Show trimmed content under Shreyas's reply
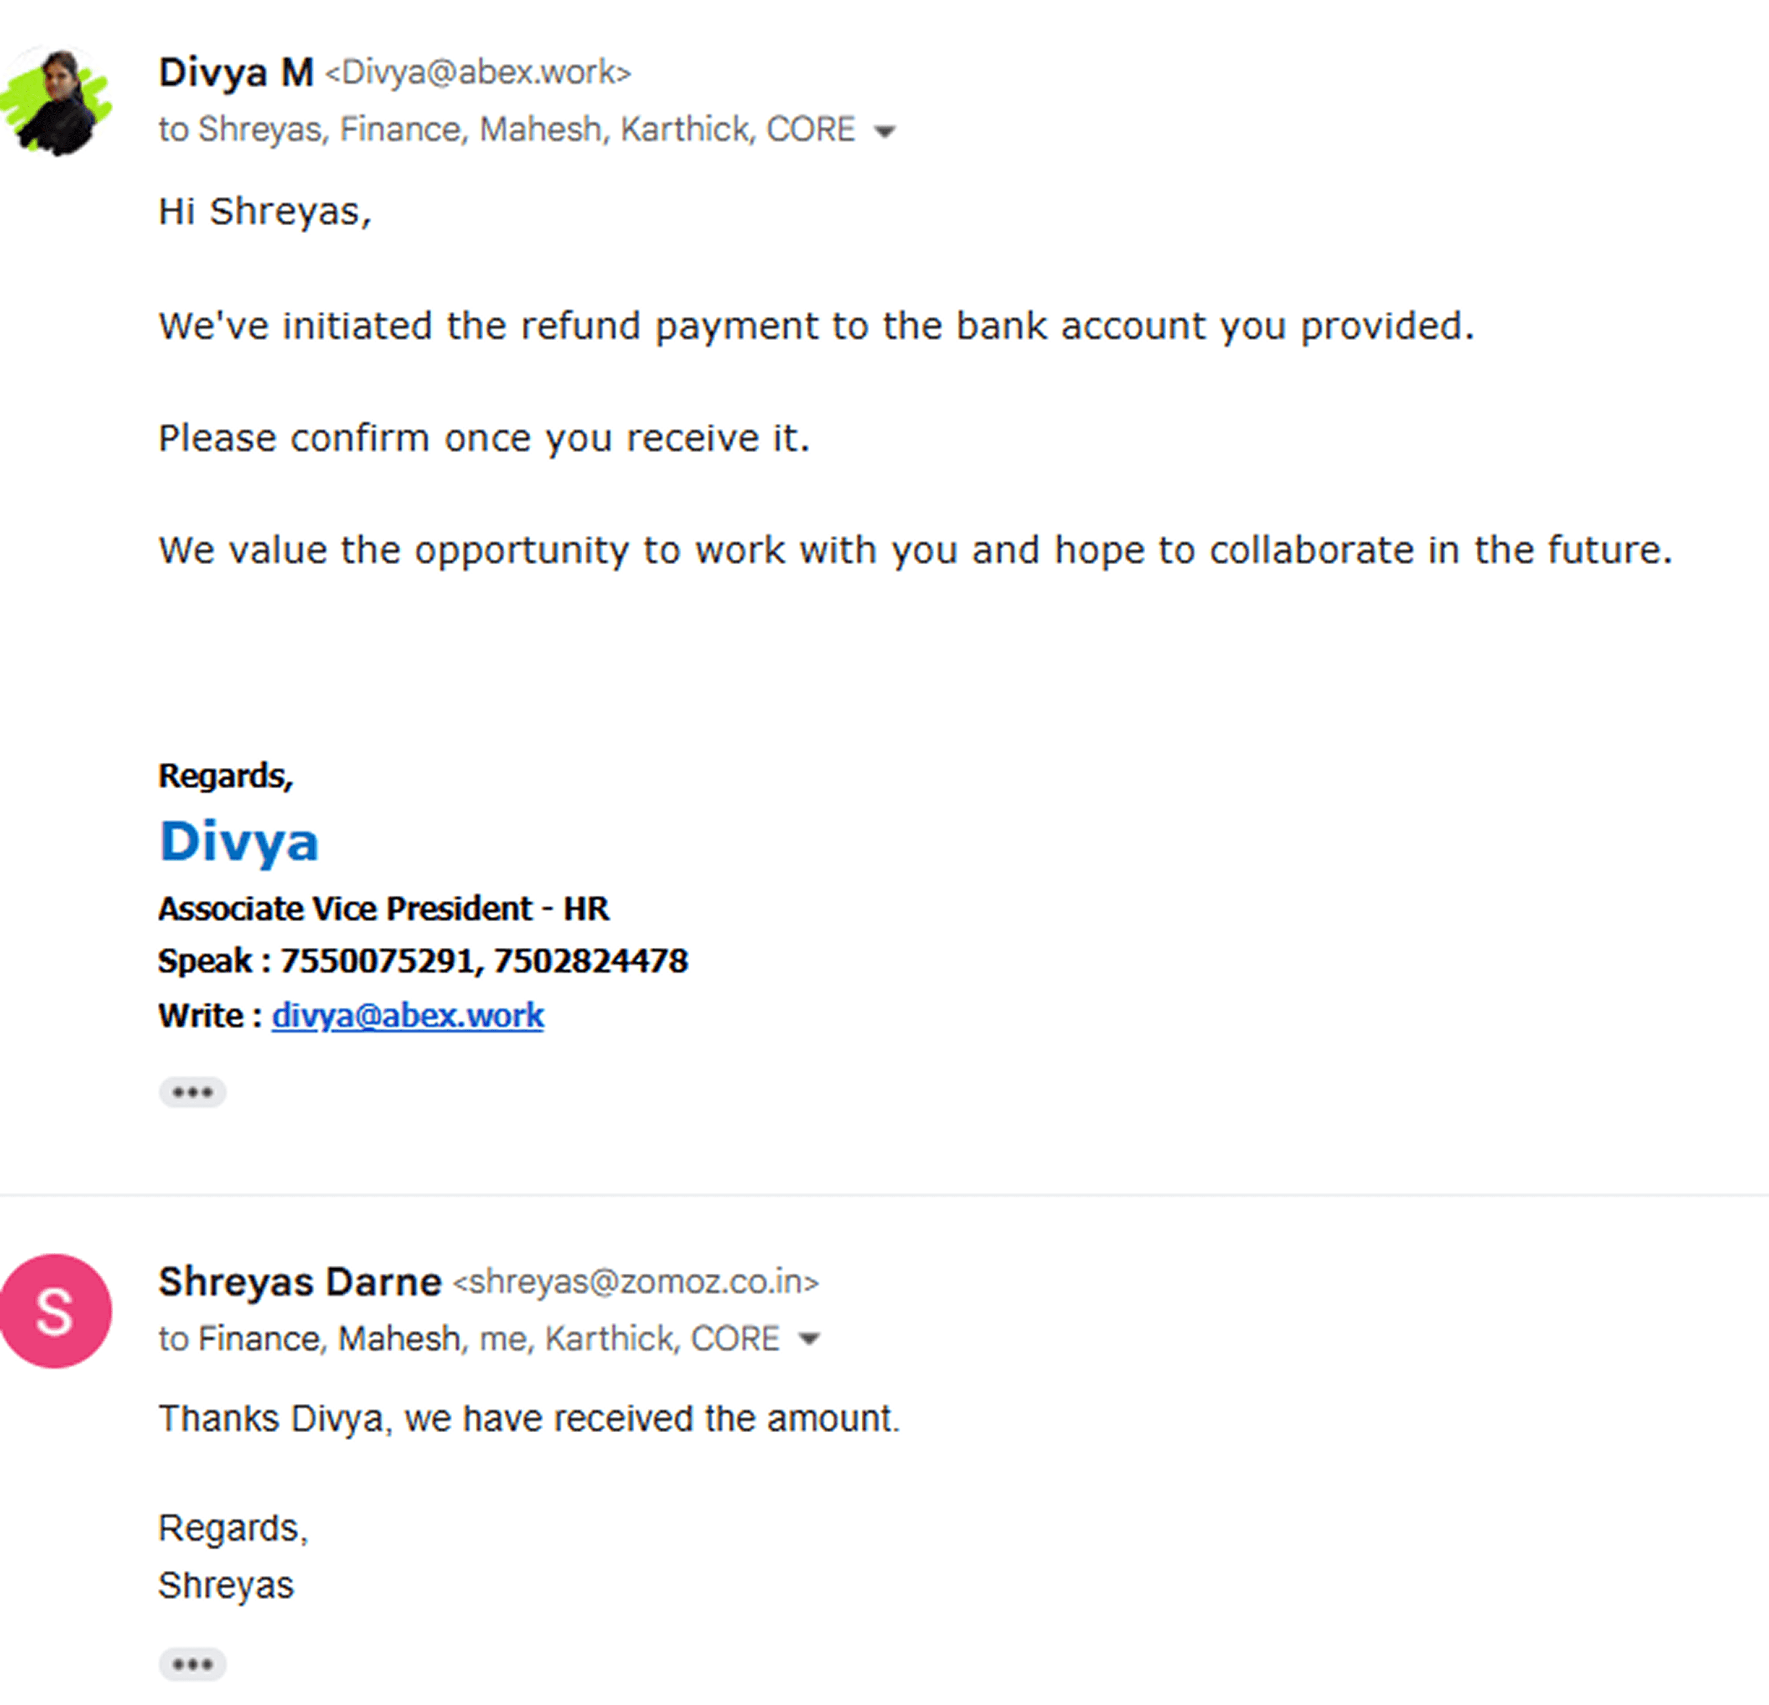 click(192, 1665)
